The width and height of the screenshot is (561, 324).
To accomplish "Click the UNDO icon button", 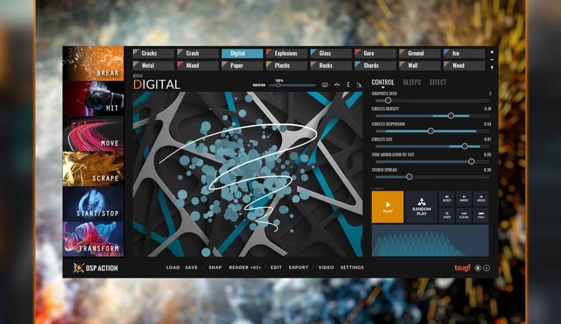I will pos(464,198).
